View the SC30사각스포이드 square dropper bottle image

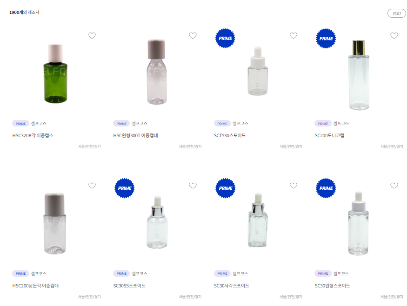[x=258, y=220]
